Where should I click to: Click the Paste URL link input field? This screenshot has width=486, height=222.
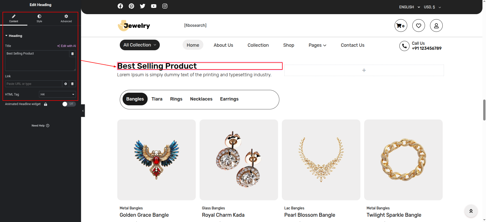pos(33,84)
